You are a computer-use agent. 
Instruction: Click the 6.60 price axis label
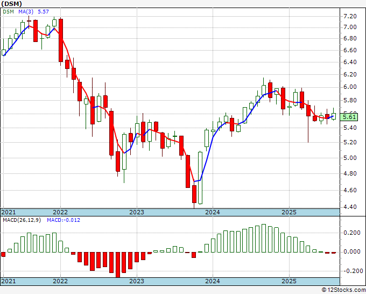coord(350,50)
